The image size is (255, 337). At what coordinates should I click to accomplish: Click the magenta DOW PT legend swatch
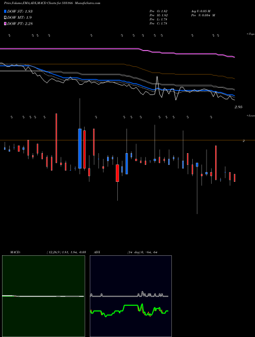(6, 24)
